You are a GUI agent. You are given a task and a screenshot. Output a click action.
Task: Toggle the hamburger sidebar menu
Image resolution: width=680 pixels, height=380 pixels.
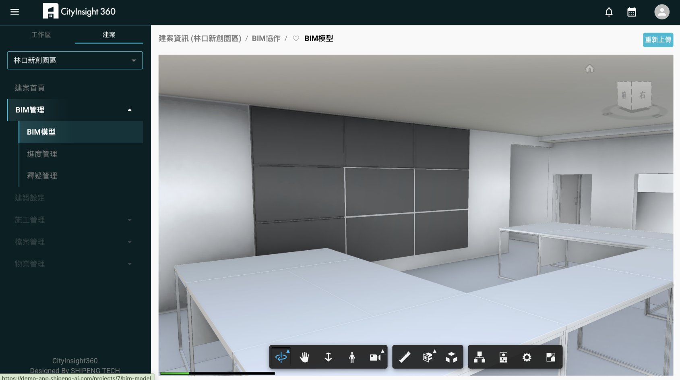(15, 12)
